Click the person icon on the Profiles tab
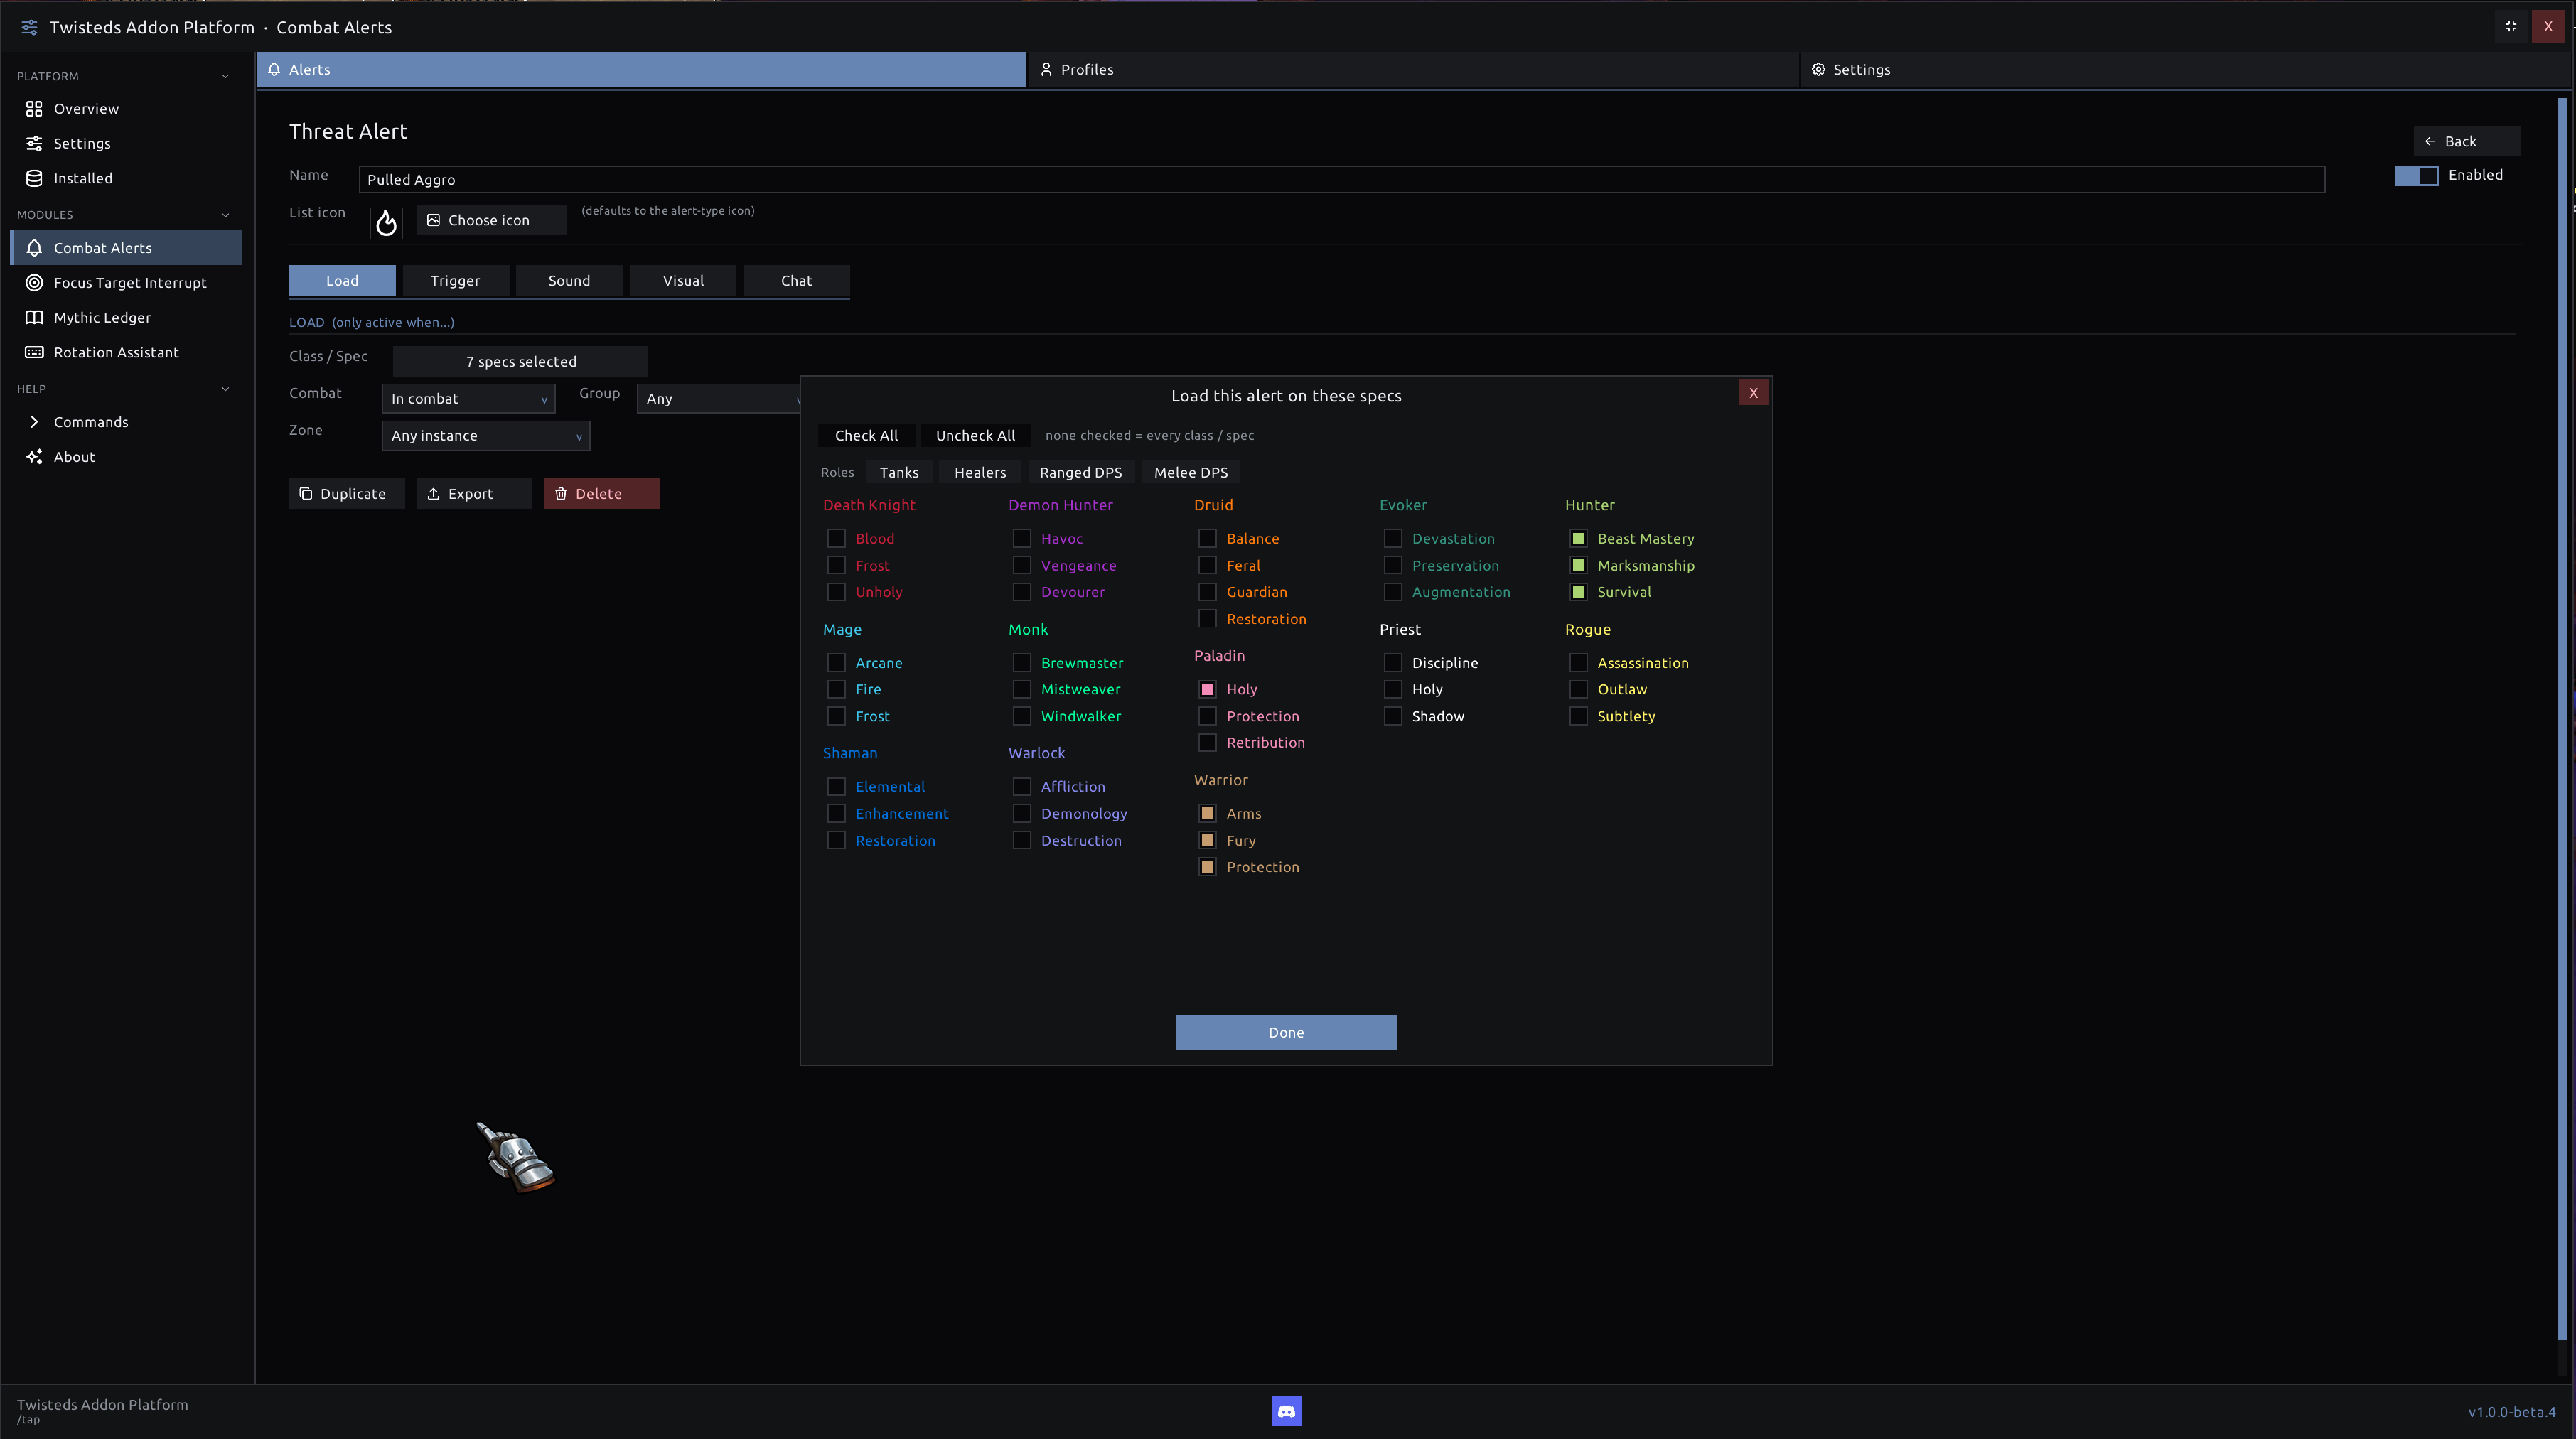 click(x=1046, y=69)
